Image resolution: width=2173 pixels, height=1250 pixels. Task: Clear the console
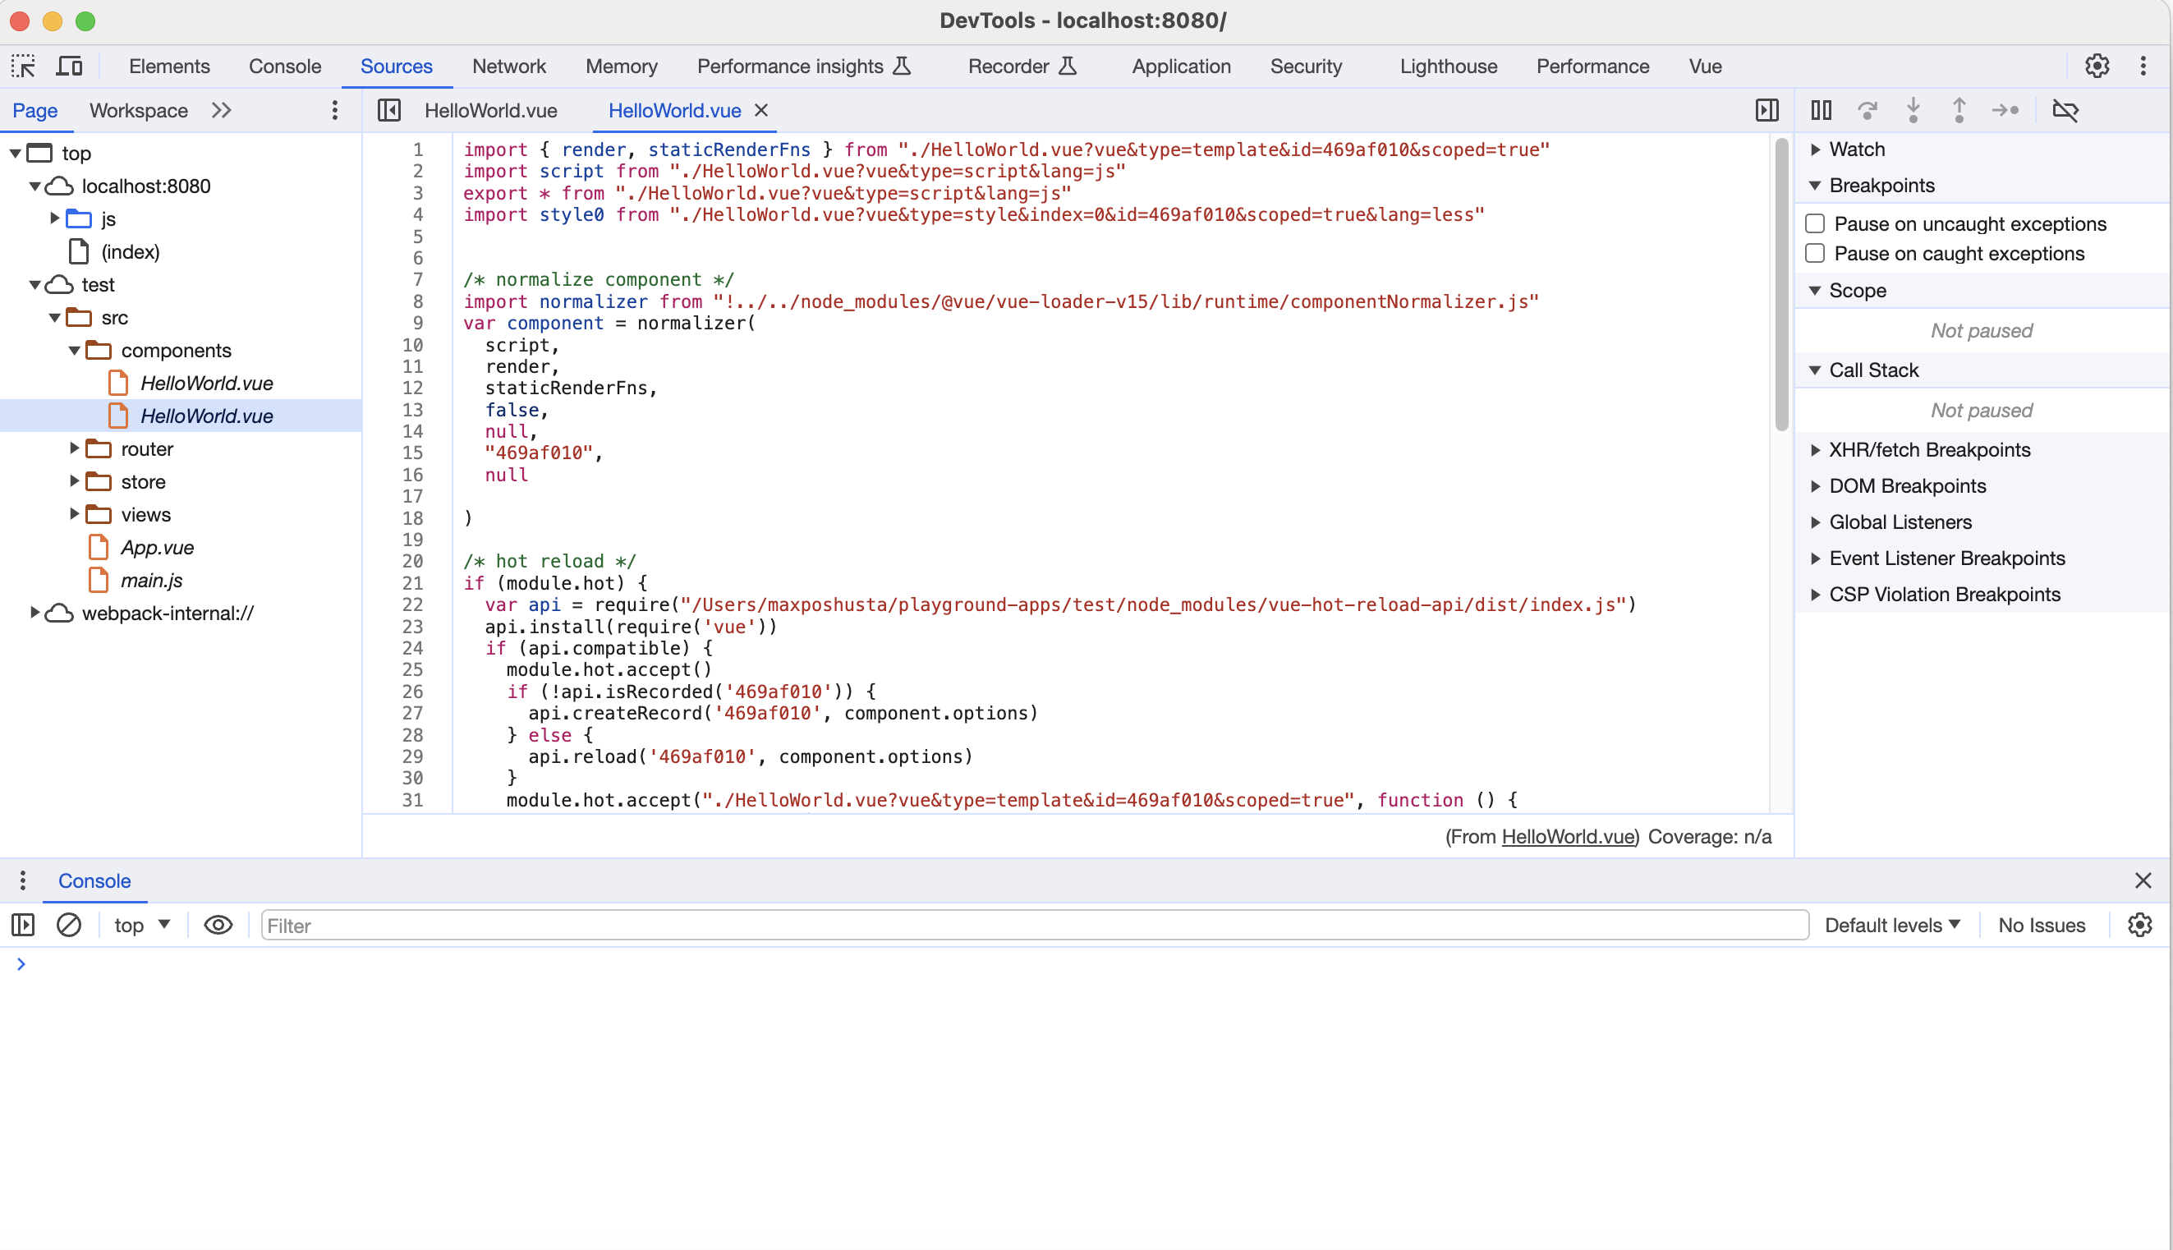pos(69,925)
